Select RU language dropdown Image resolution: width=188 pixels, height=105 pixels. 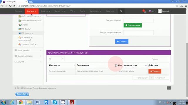pos(152,11)
